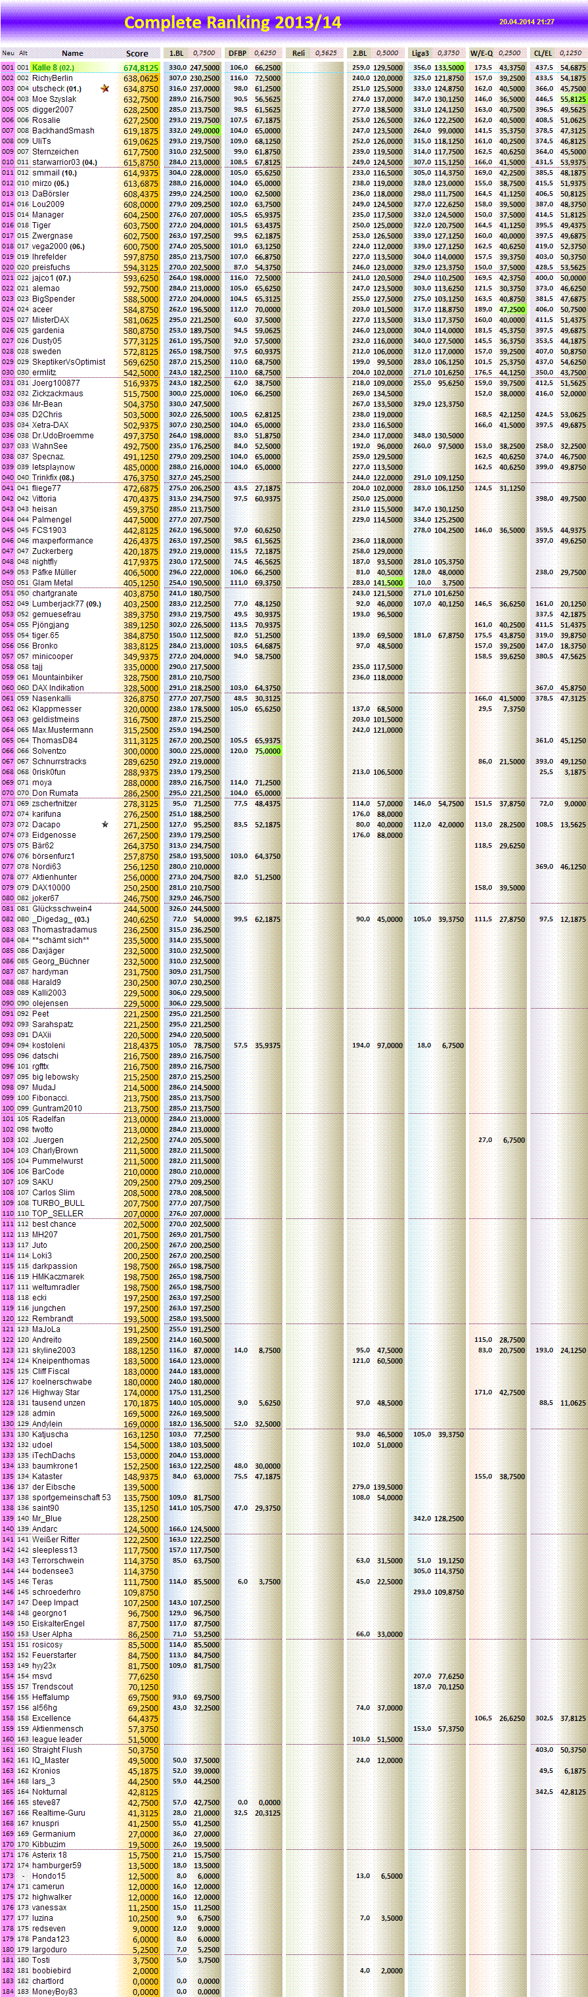Click the name Moe Szyslak
Image resolution: width=588 pixels, height=1997 pixels.
(55, 99)
